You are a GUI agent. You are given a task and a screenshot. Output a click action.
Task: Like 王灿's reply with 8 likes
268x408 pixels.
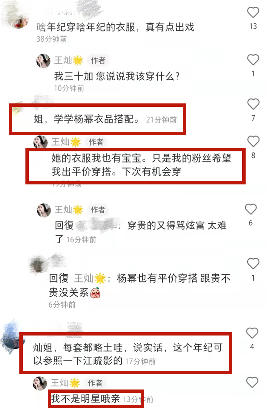253,142
